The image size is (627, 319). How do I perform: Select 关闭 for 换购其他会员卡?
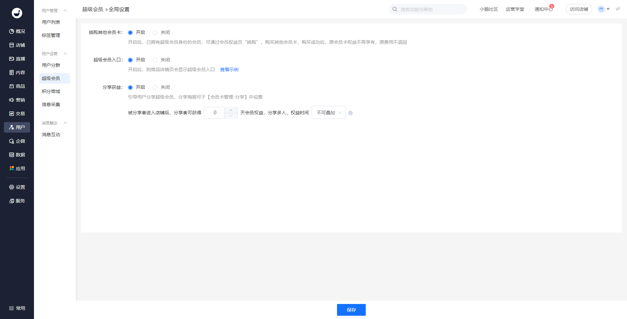click(155, 33)
